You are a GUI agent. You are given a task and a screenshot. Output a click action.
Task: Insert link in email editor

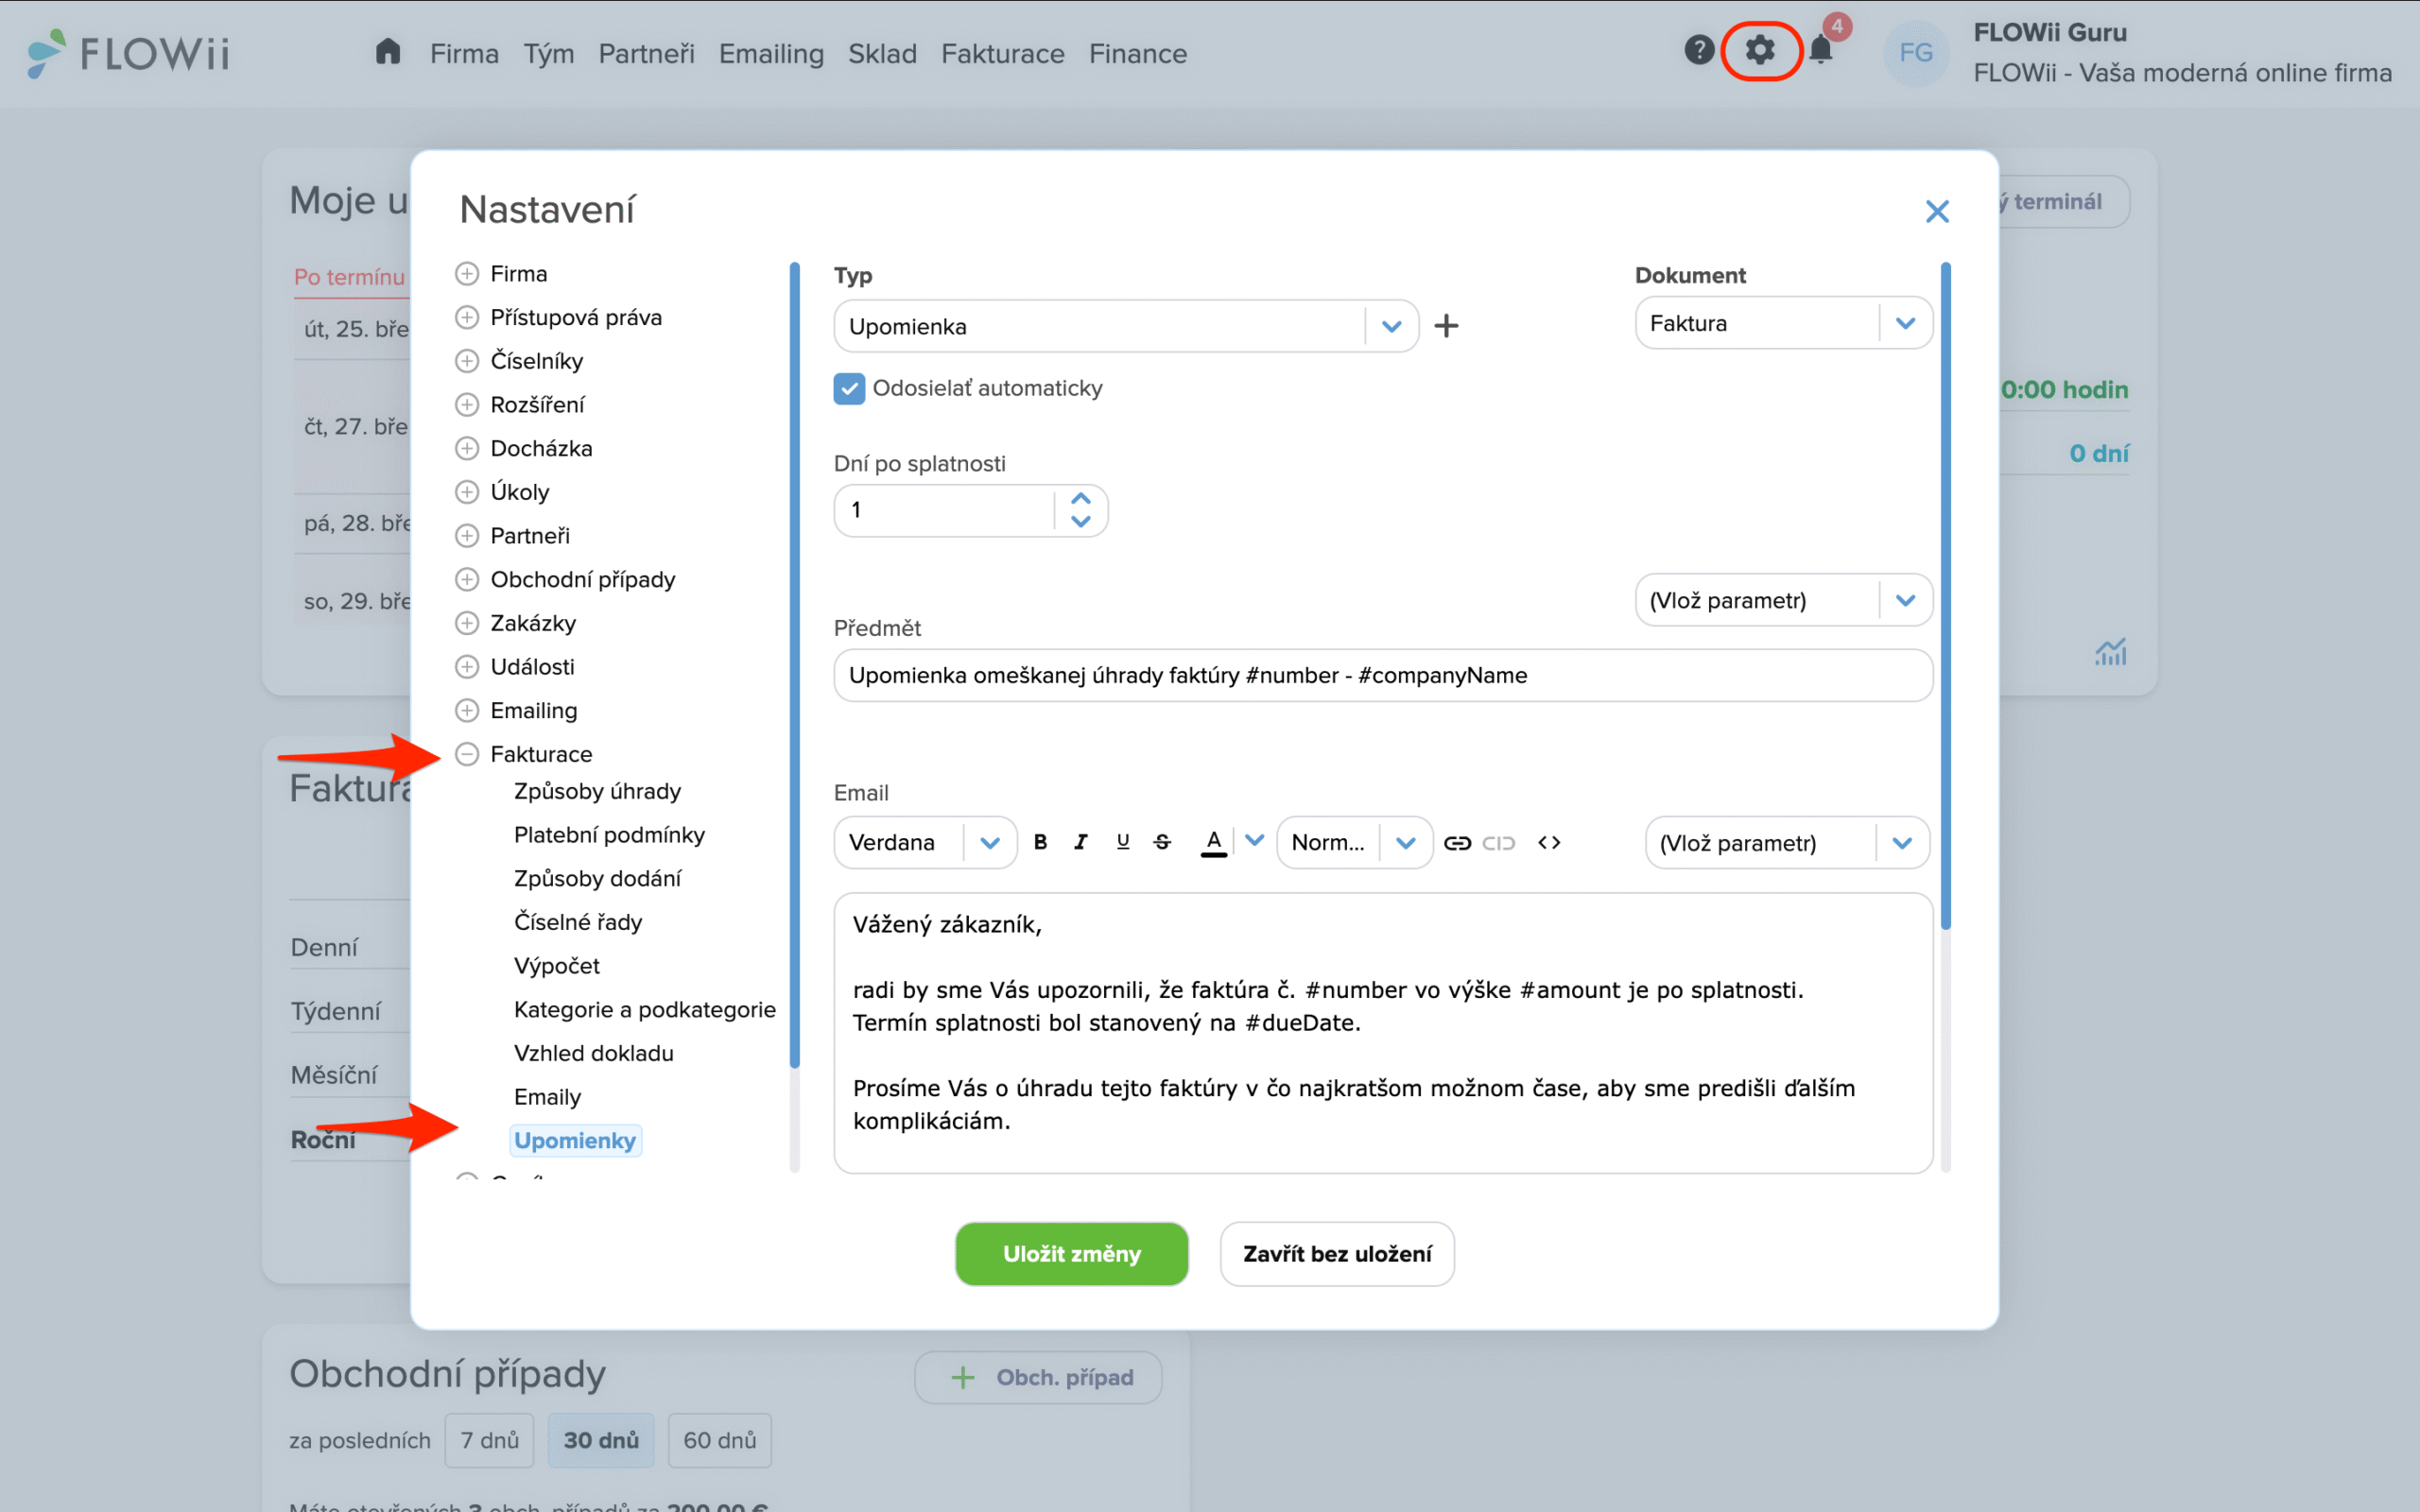pos(1457,843)
